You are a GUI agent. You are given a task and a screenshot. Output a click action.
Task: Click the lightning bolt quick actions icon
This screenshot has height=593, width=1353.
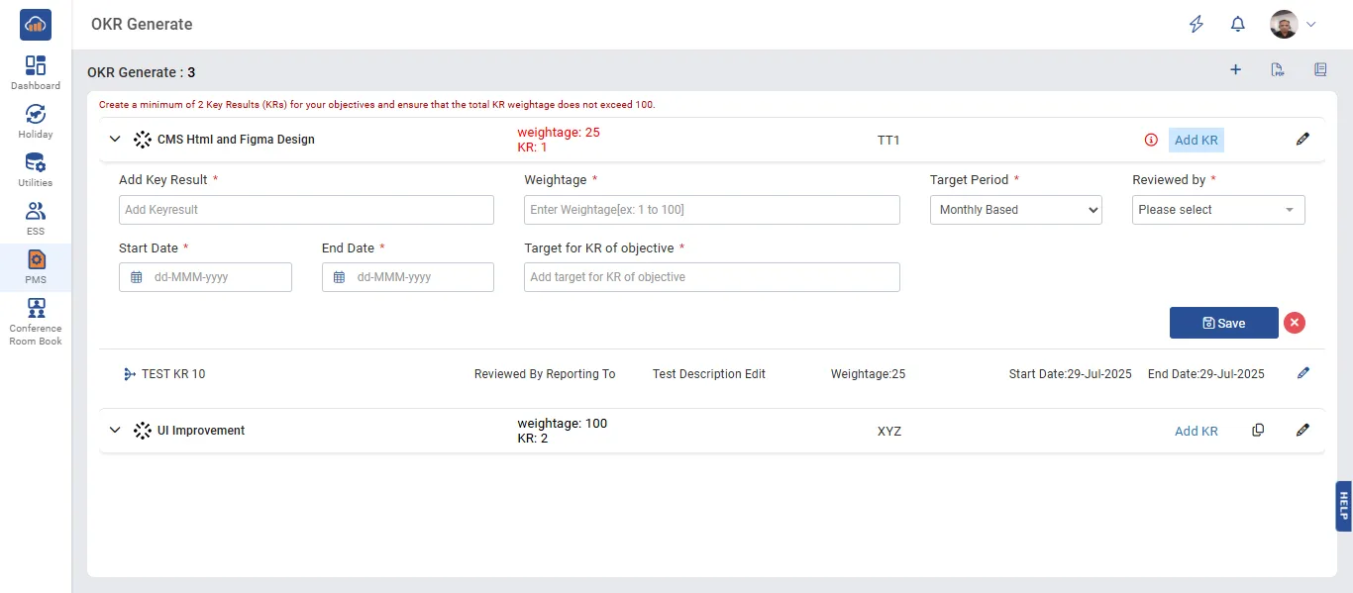click(1197, 25)
